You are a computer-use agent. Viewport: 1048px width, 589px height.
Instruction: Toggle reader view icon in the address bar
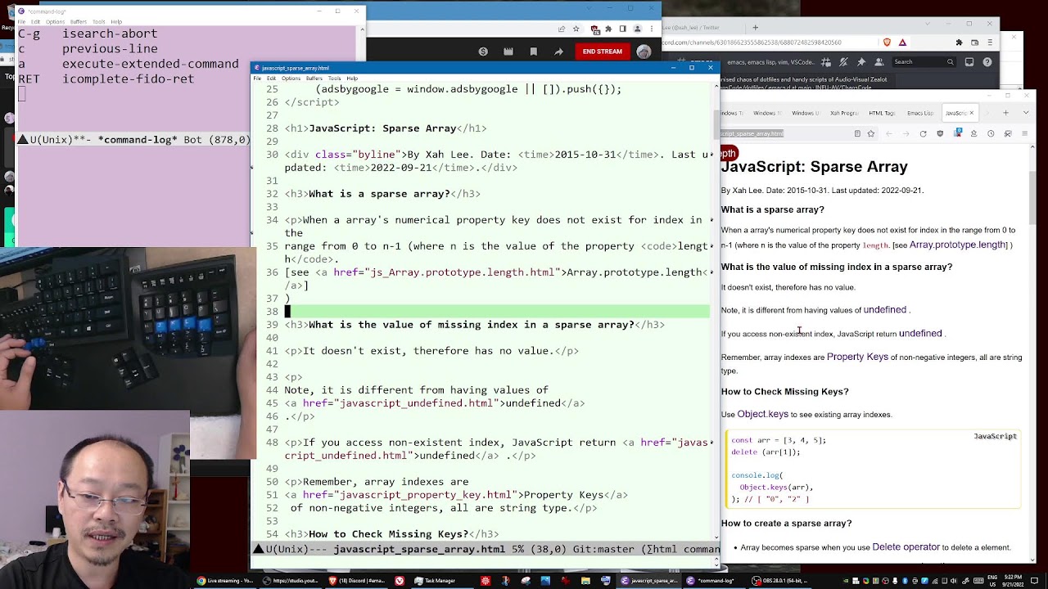(857, 133)
